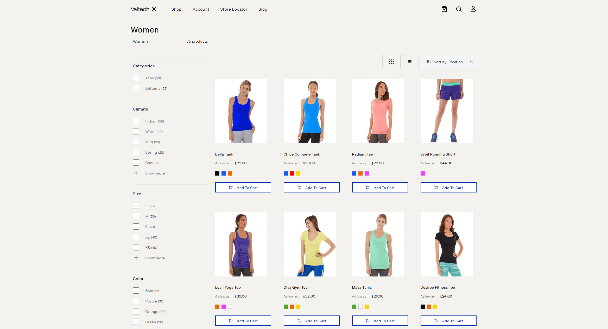The image size is (608, 329).
Task: Tick the XL size checkbox
Action: click(136, 237)
